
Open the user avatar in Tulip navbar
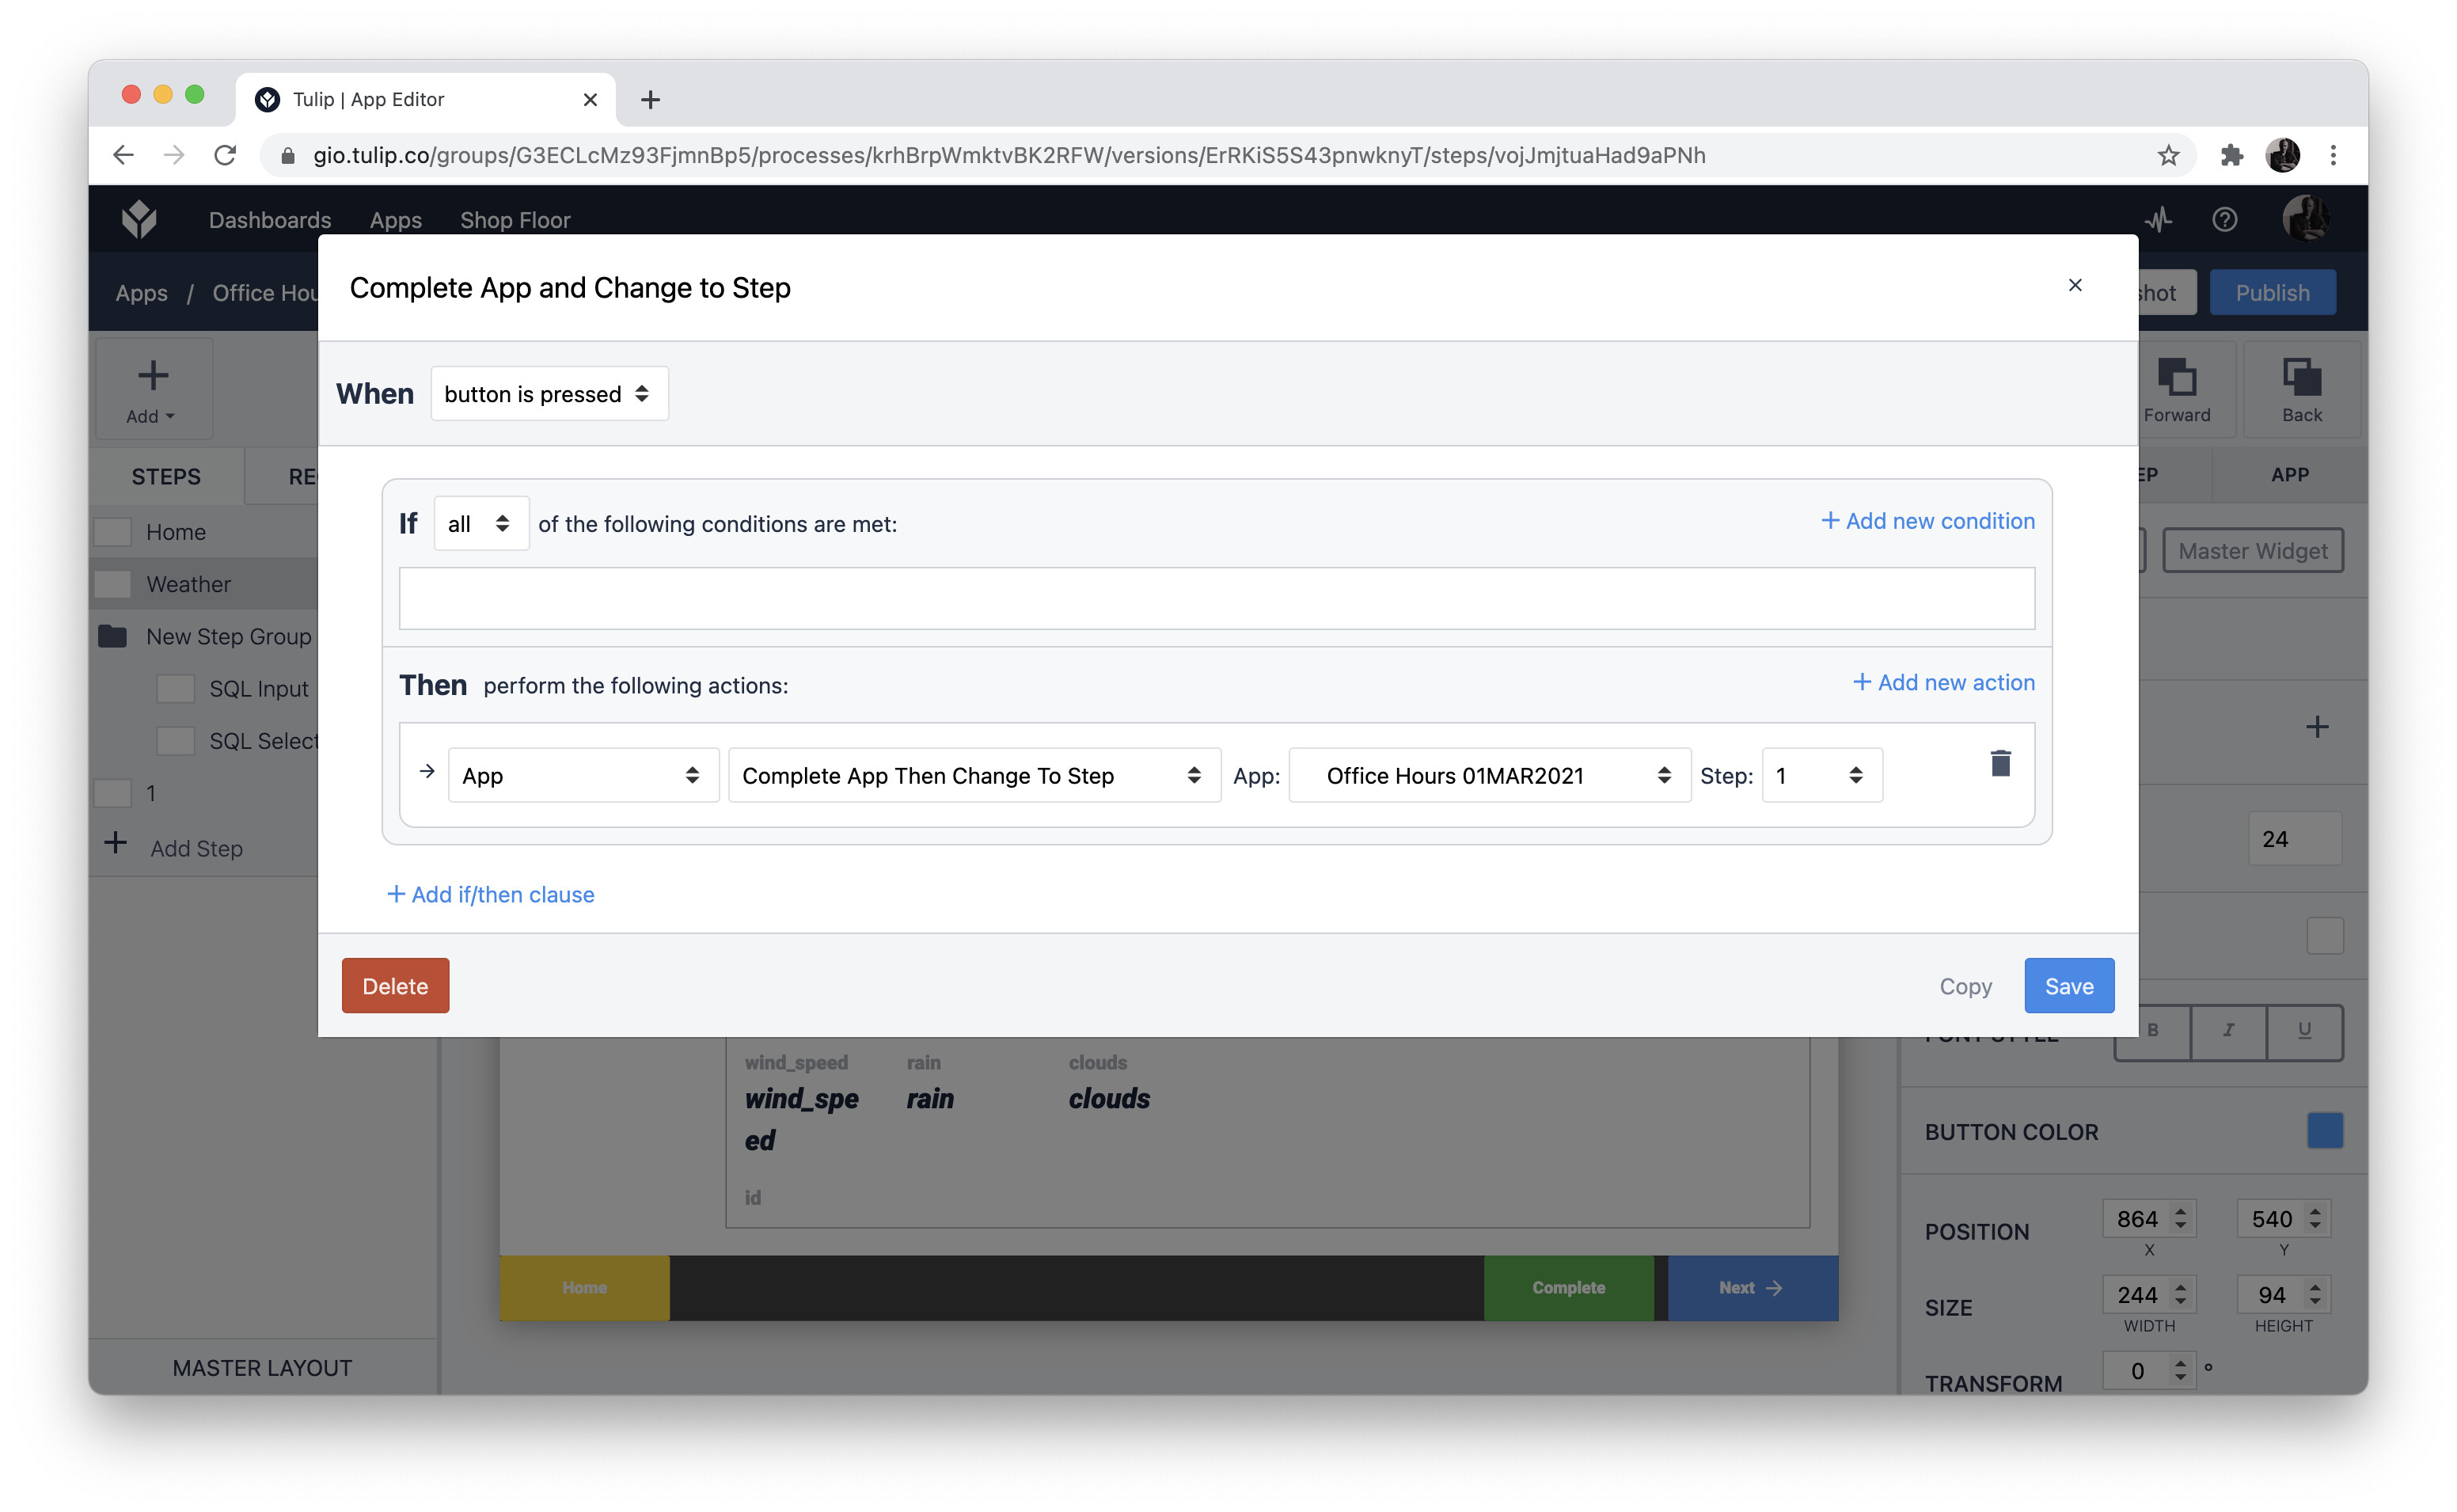2305,219
